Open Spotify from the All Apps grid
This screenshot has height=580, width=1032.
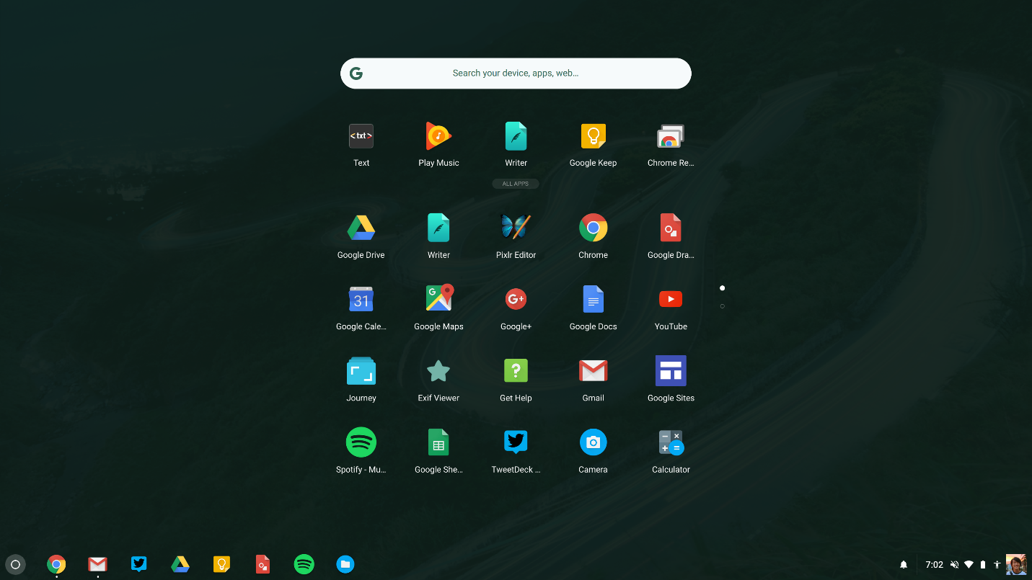click(x=361, y=442)
